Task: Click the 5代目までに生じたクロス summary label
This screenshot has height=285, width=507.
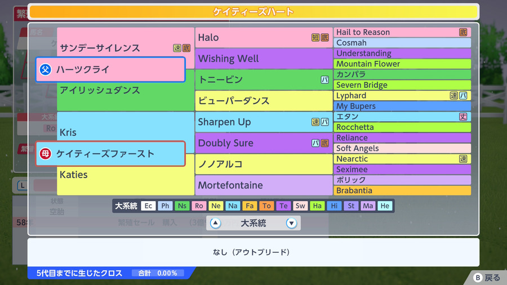Action: tap(79, 273)
